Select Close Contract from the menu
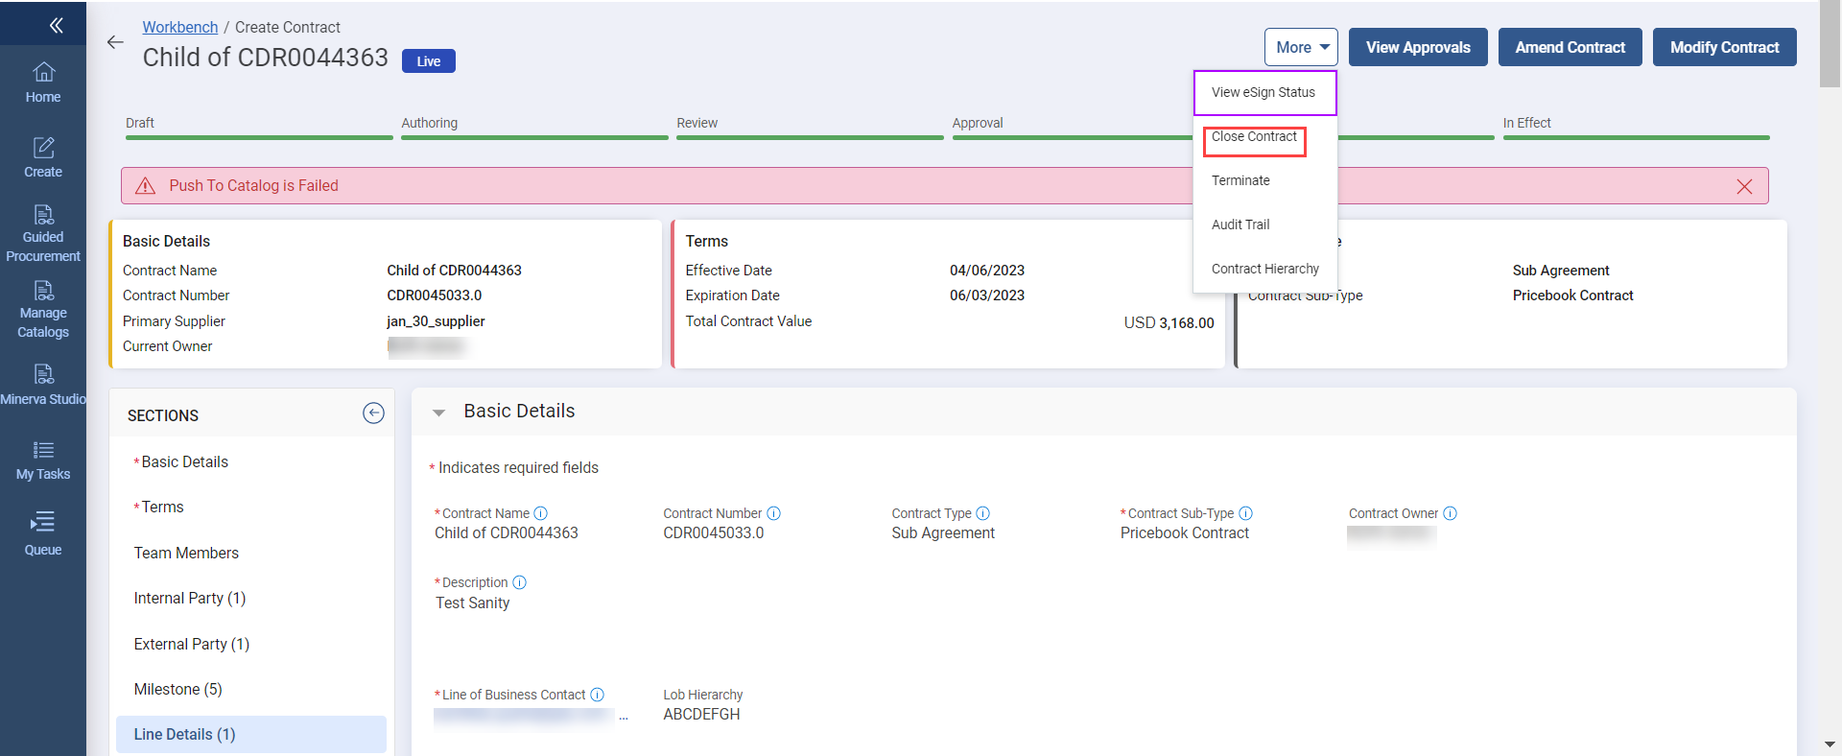 pos(1254,137)
